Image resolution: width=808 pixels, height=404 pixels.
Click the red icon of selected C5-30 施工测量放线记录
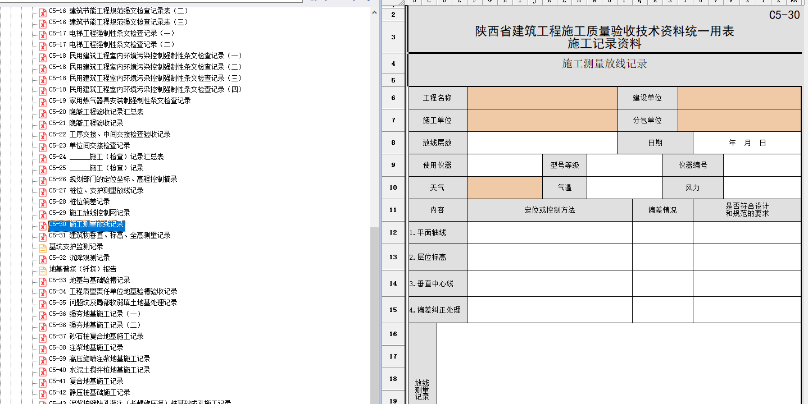pyautogui.click(x=43, y=225)
